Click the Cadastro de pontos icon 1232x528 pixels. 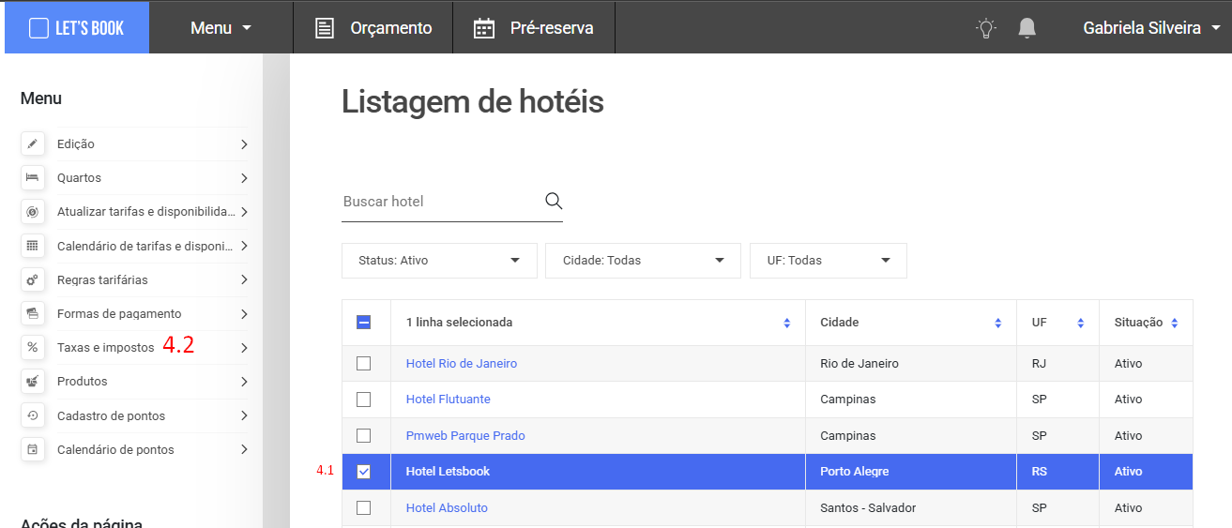33,415
